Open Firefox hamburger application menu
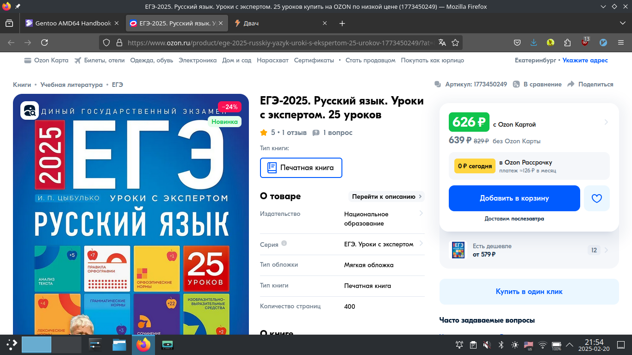This screenshot has height=355, width=632. click(621, 43)
